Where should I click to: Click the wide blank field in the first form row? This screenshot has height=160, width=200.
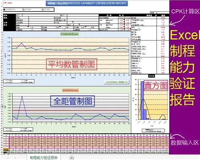coord(41,15)
